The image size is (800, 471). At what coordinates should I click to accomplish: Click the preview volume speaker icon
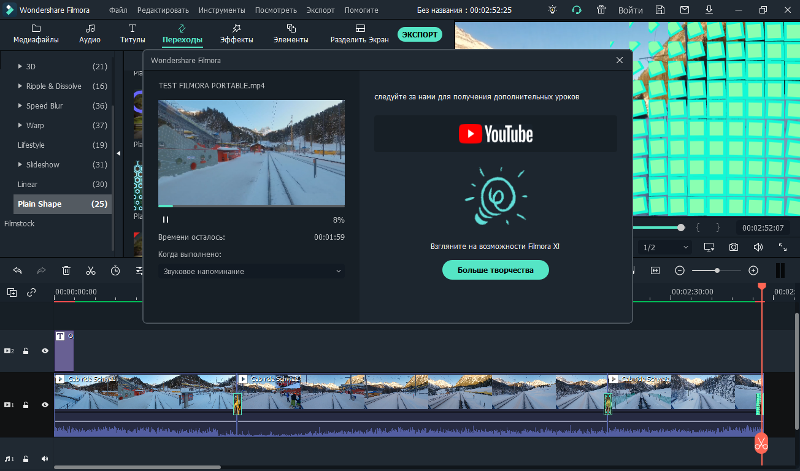pos(758,247)
